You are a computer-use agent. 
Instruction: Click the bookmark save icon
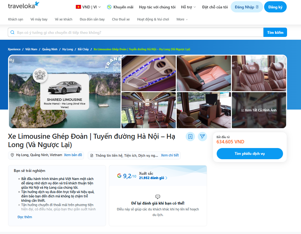(190, 137)
